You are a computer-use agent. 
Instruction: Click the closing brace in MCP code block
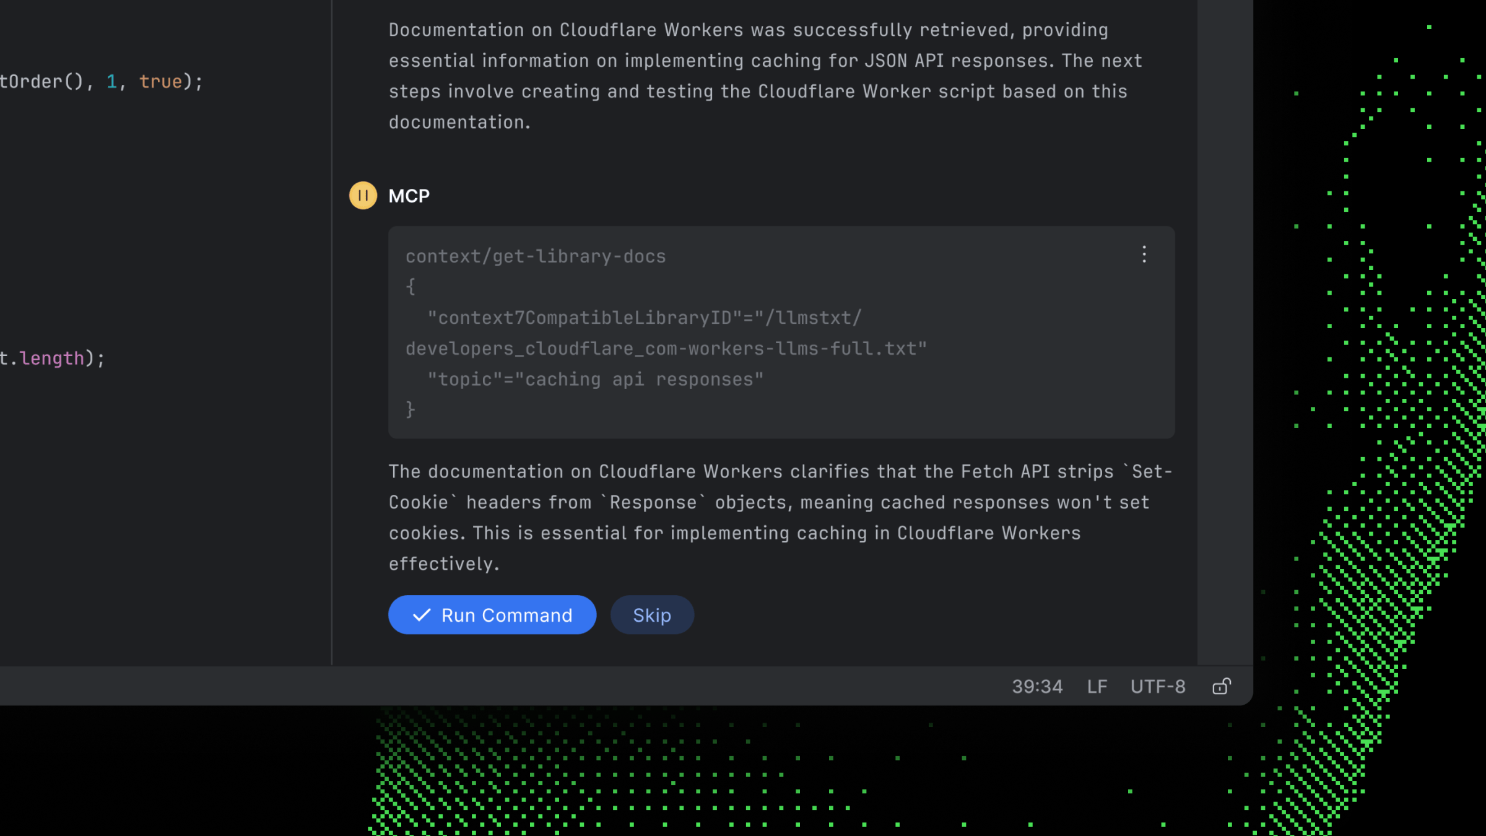(410, 409)
